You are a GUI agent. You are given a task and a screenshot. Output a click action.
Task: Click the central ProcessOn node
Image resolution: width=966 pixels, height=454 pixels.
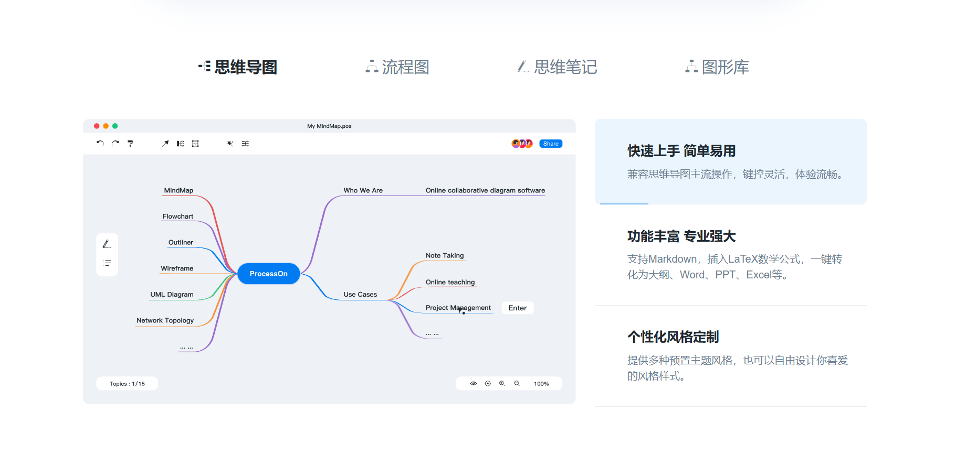click(268, 274)
